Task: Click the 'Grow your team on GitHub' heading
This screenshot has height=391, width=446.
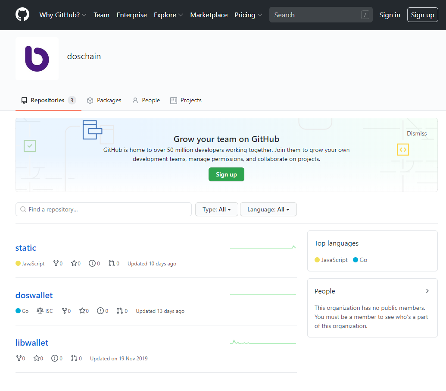Action: click(226, 139)
